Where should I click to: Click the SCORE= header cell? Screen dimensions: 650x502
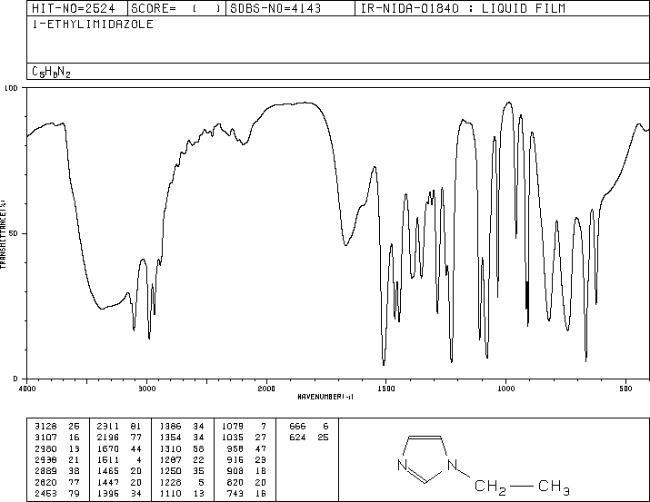(176, 8)
